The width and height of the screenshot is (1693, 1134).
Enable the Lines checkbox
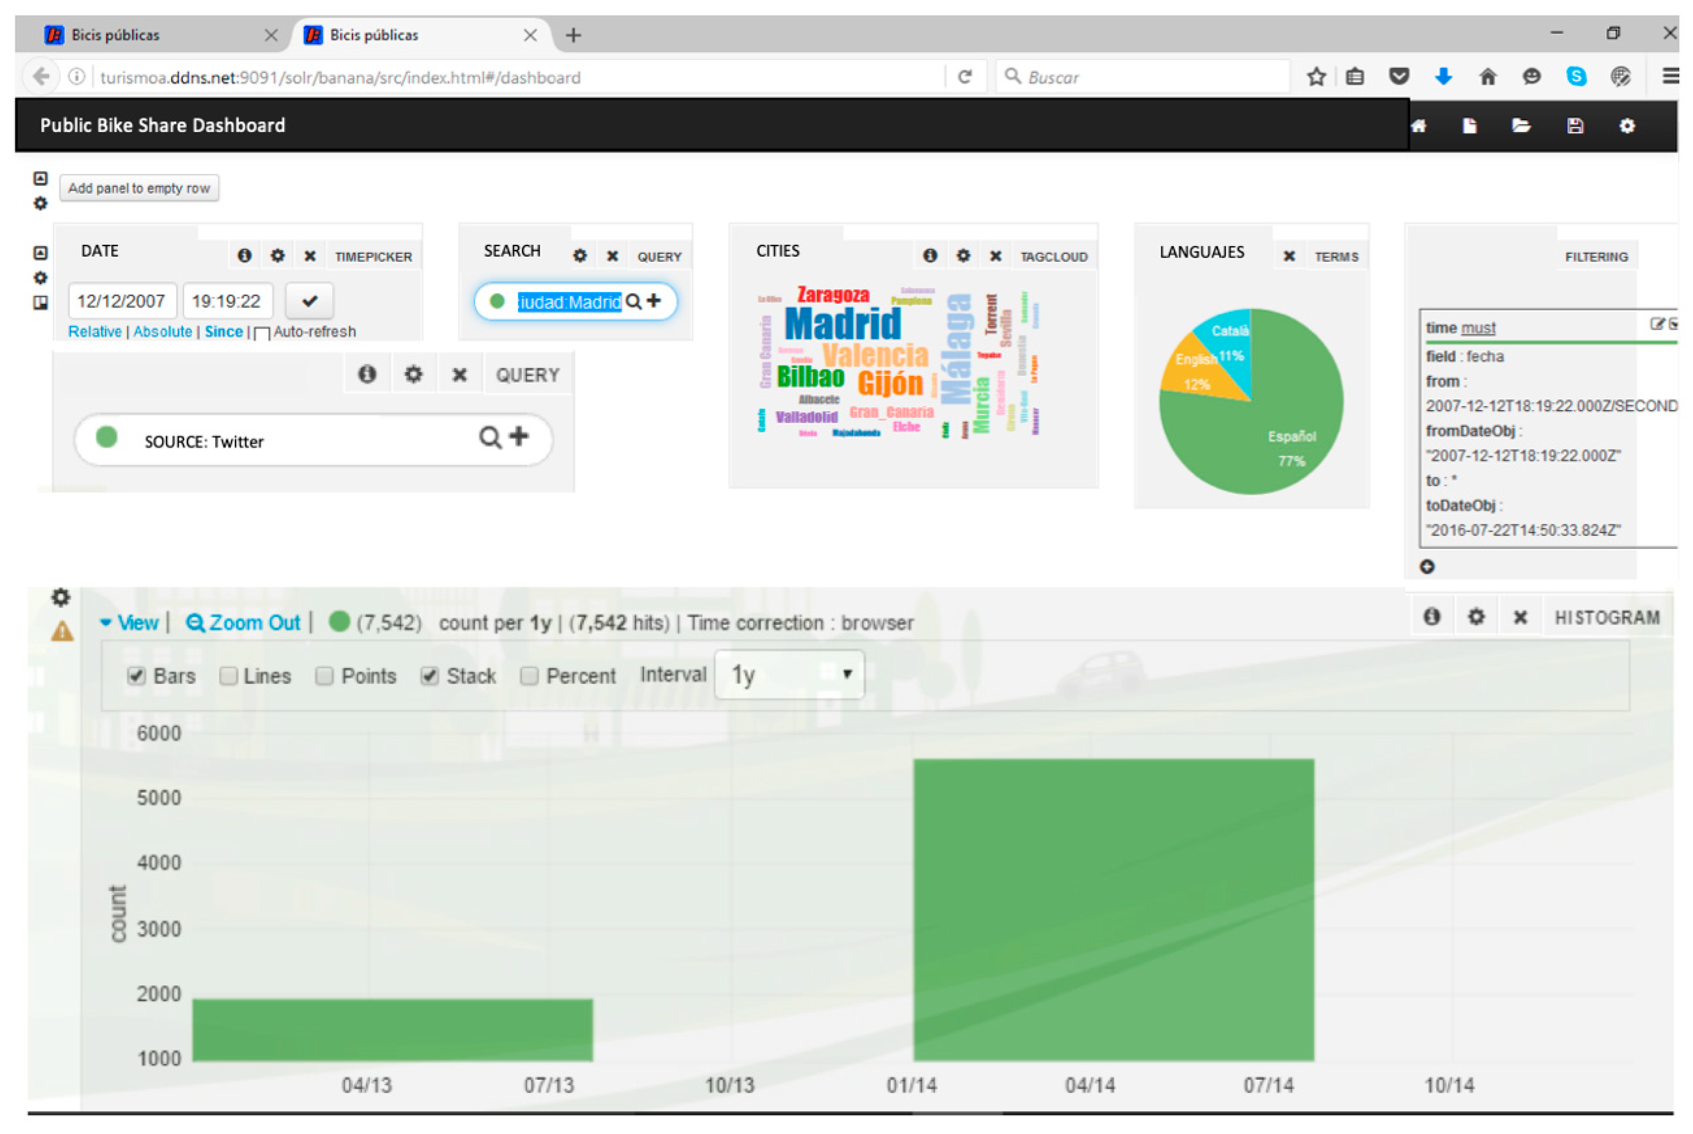(229, 675)
